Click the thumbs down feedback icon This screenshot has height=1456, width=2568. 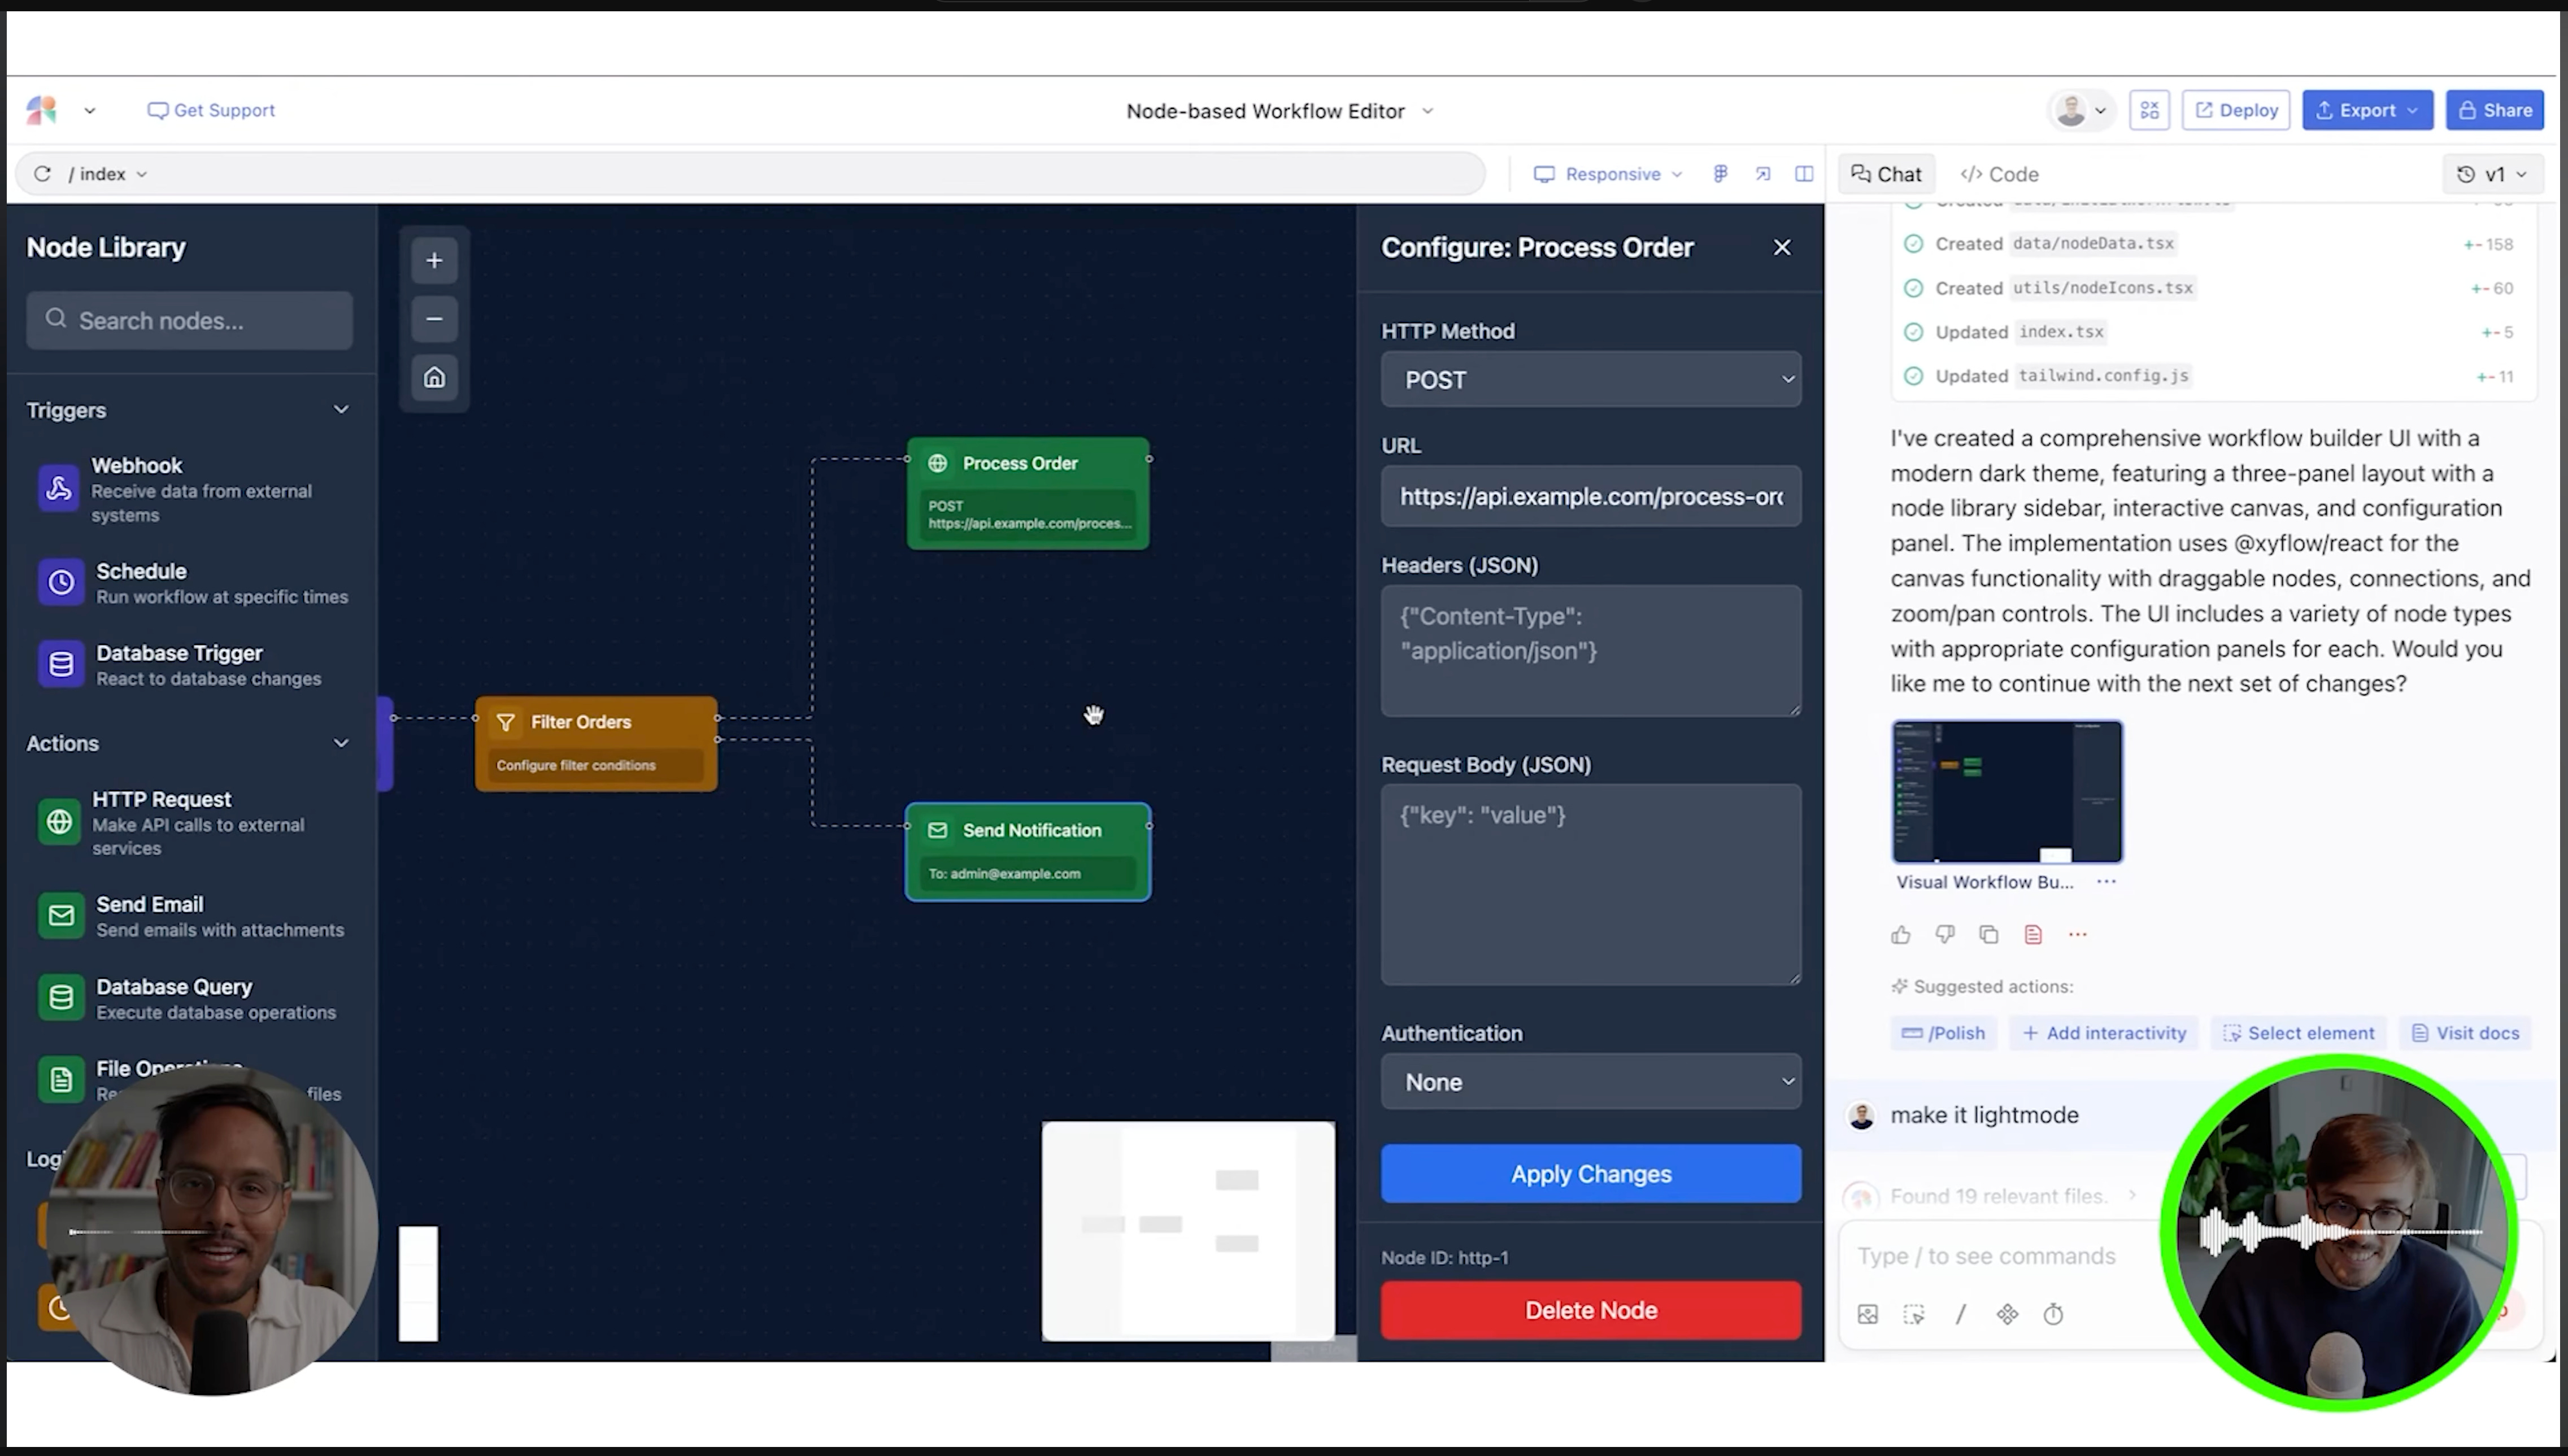click(x=1945, y=934)
